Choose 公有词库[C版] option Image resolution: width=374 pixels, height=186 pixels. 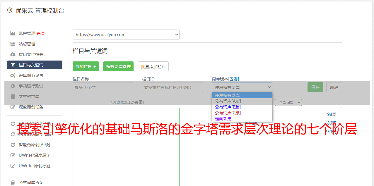pos(242,113)
